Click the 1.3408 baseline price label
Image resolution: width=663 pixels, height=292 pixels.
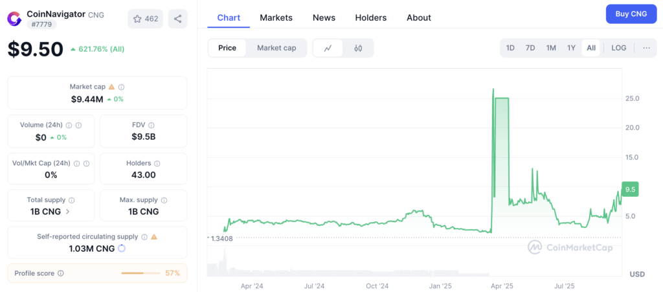(x=221, y=238)
